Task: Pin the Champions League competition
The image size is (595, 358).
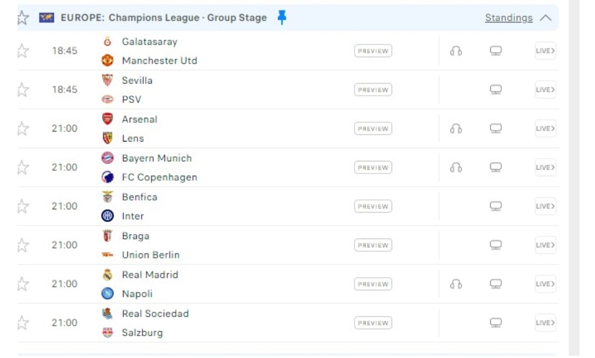Action: [282, 18]
